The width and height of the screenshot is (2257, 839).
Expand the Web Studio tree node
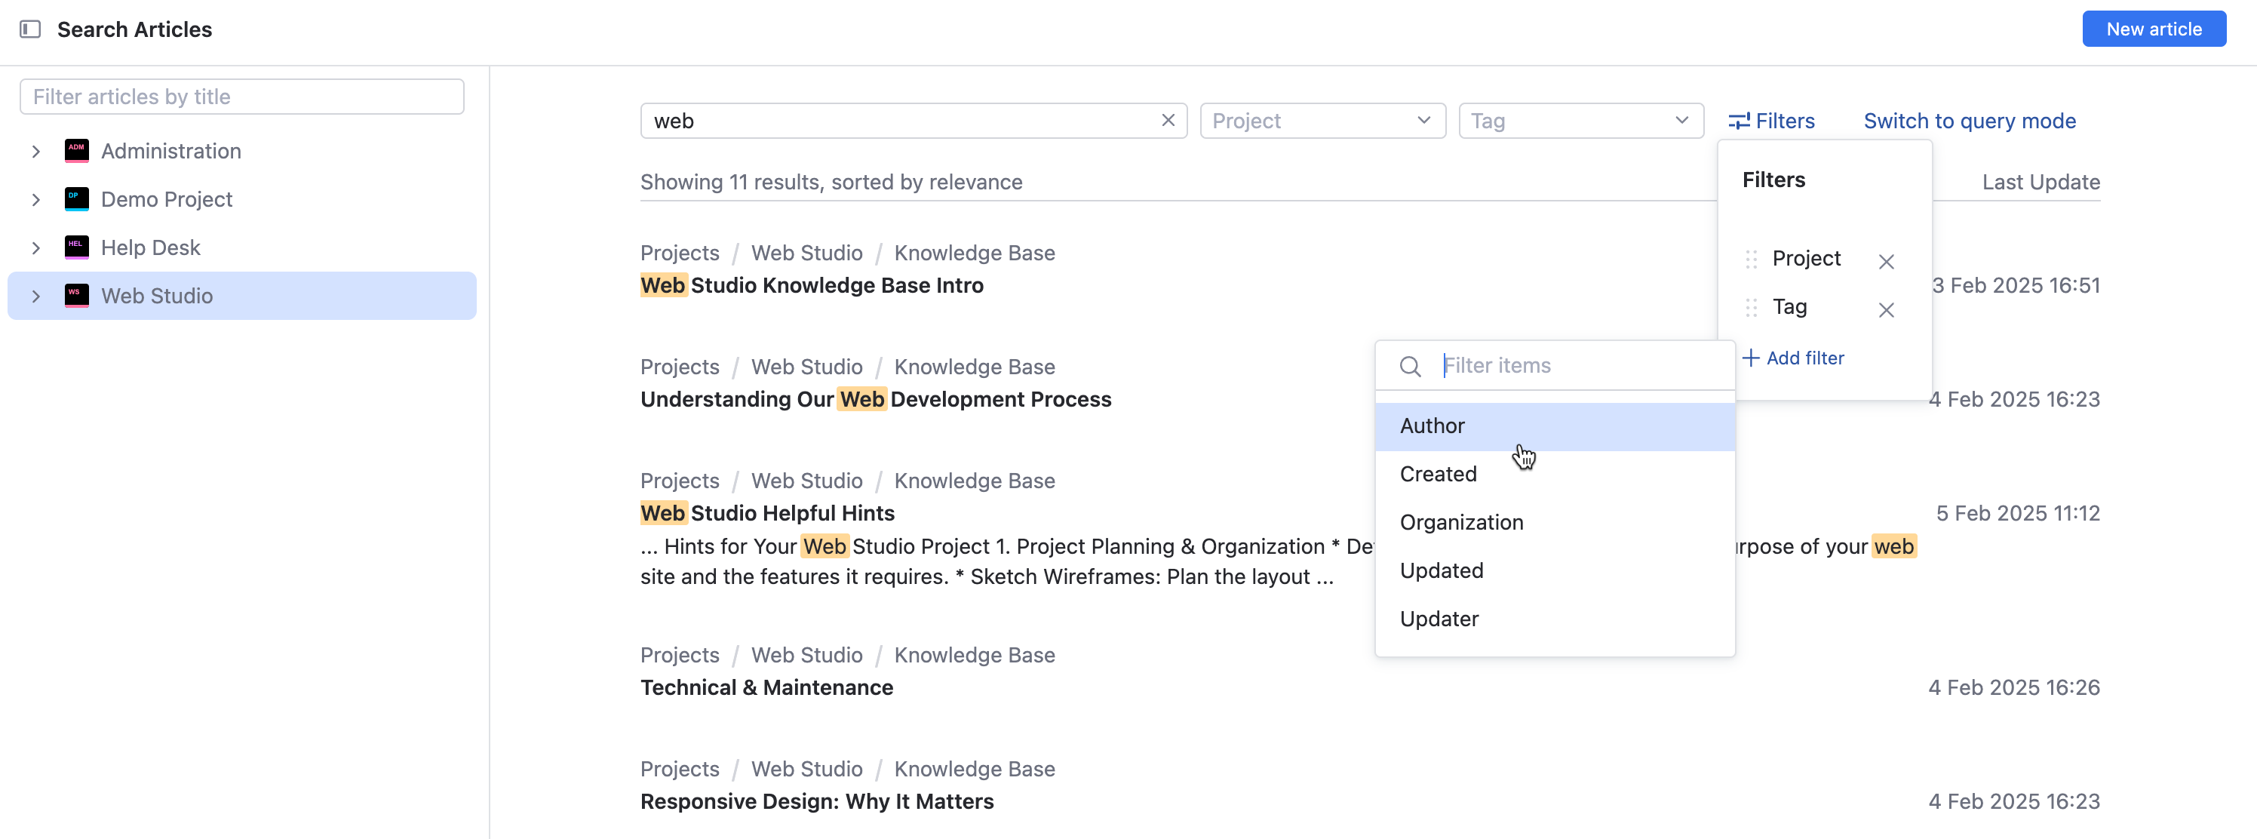pyautogui.click(x=36, y=296)
